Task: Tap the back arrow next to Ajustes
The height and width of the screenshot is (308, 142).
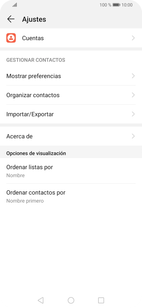Action: coord(11,19)
